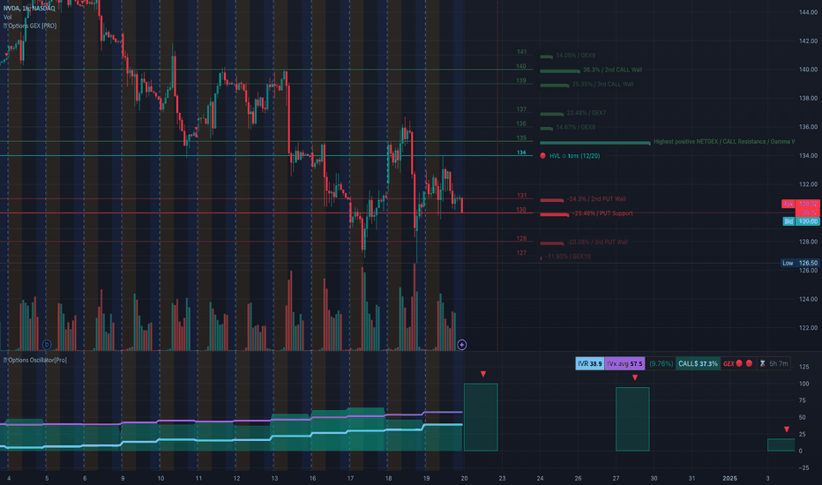Click the purple IVx average line
Screen dimensions: 822x485
(x=231, y=421)
